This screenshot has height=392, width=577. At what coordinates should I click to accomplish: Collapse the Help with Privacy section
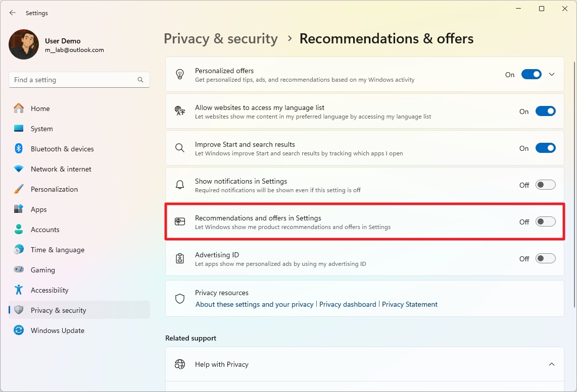[552, 364]
